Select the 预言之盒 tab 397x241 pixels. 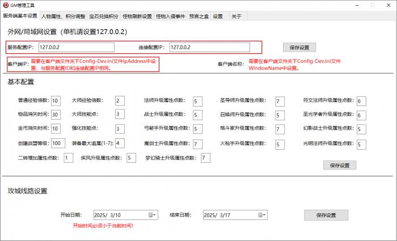coord(199,16)
